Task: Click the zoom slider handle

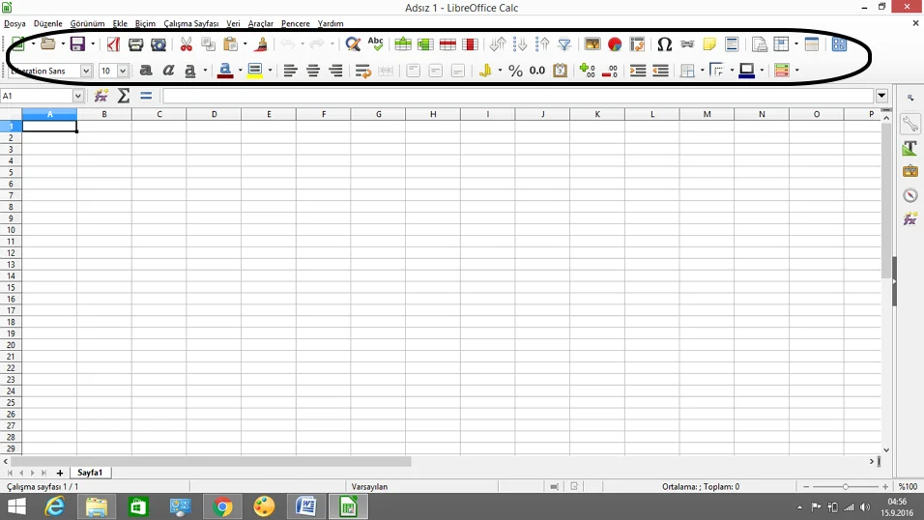Action: click(x=846, y=487)
